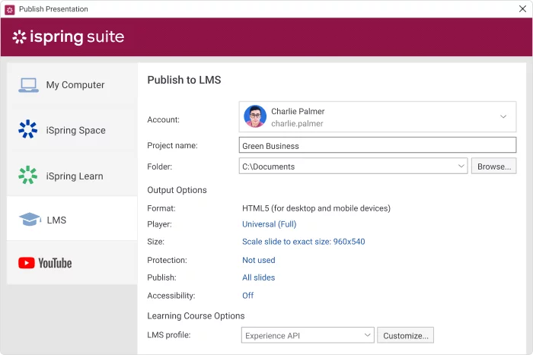
Task: Click the C:\Documents folder path text
Action: (268, 166)
